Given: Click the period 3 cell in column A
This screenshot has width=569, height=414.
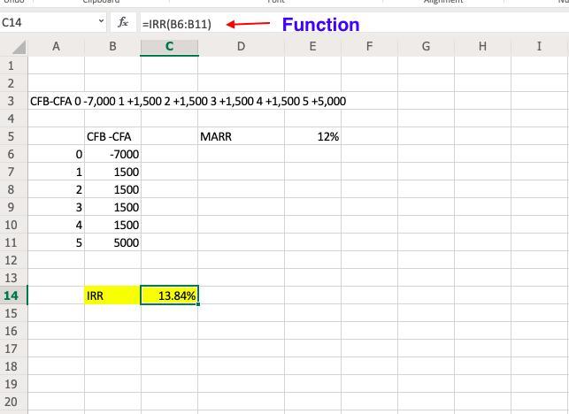Looking at the screenshot, I should (x=56, y=207).
